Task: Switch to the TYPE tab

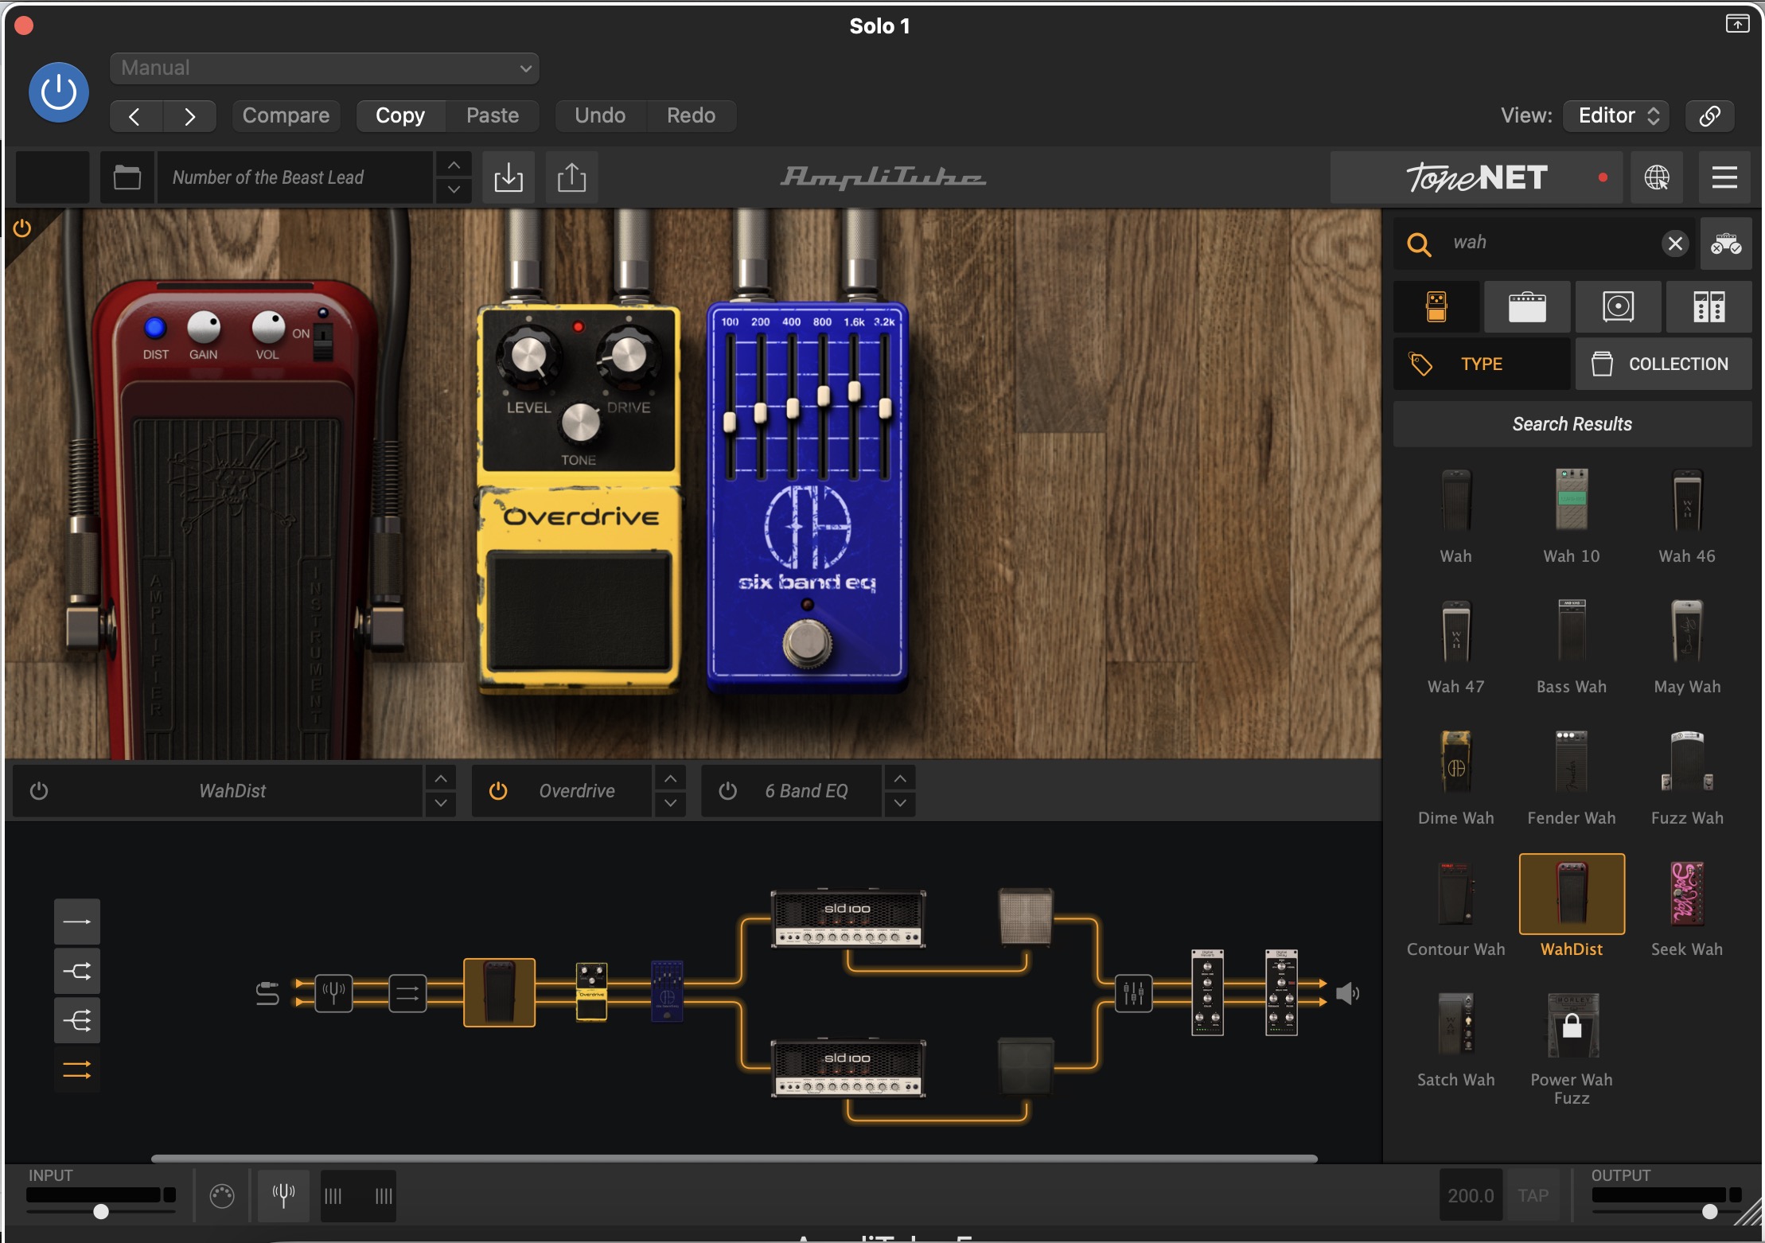Action: (1482, 364)
